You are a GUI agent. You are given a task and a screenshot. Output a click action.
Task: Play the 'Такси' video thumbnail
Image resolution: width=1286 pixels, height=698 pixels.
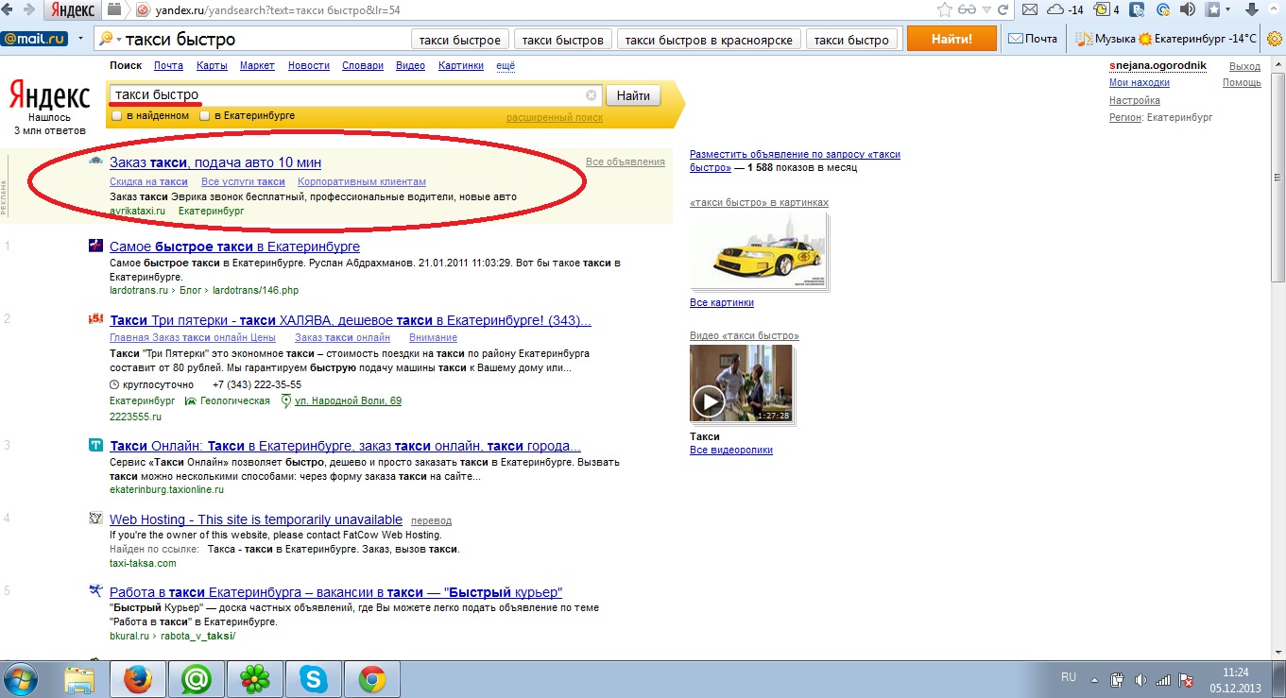click(741, 383)
